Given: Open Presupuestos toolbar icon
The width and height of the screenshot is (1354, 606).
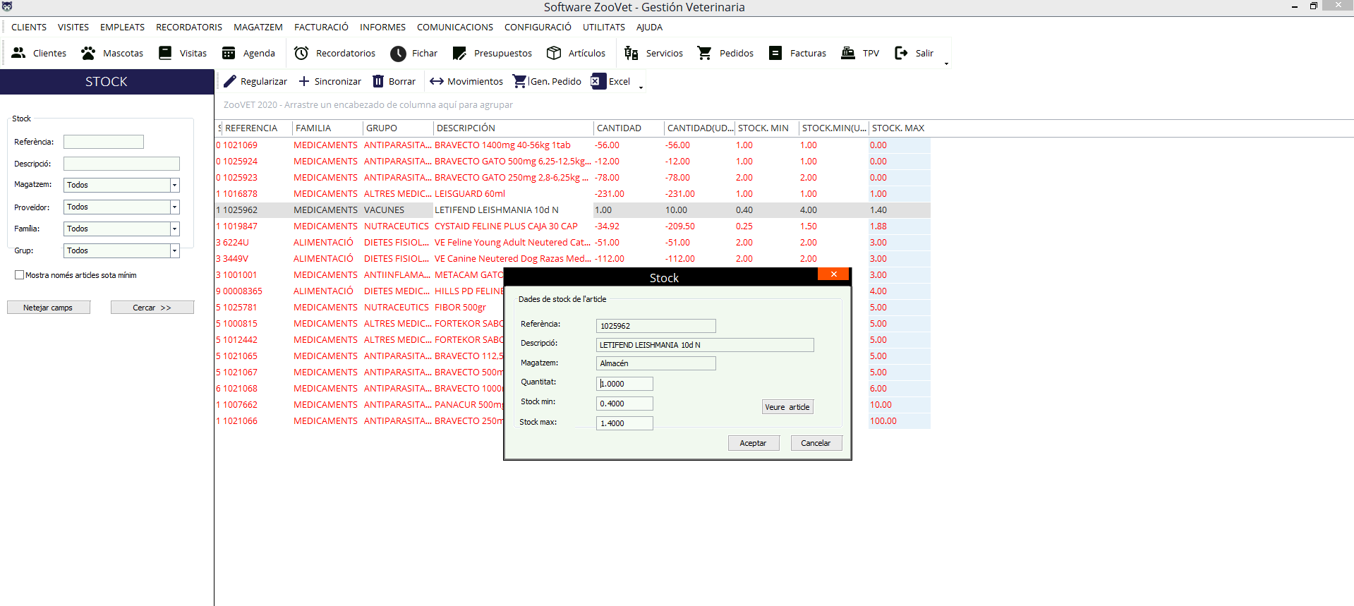Looking at the screenshot, I should click(x=459, y=53).
